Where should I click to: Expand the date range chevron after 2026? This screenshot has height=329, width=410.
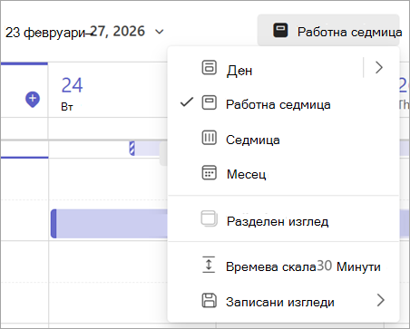point(159,32)
